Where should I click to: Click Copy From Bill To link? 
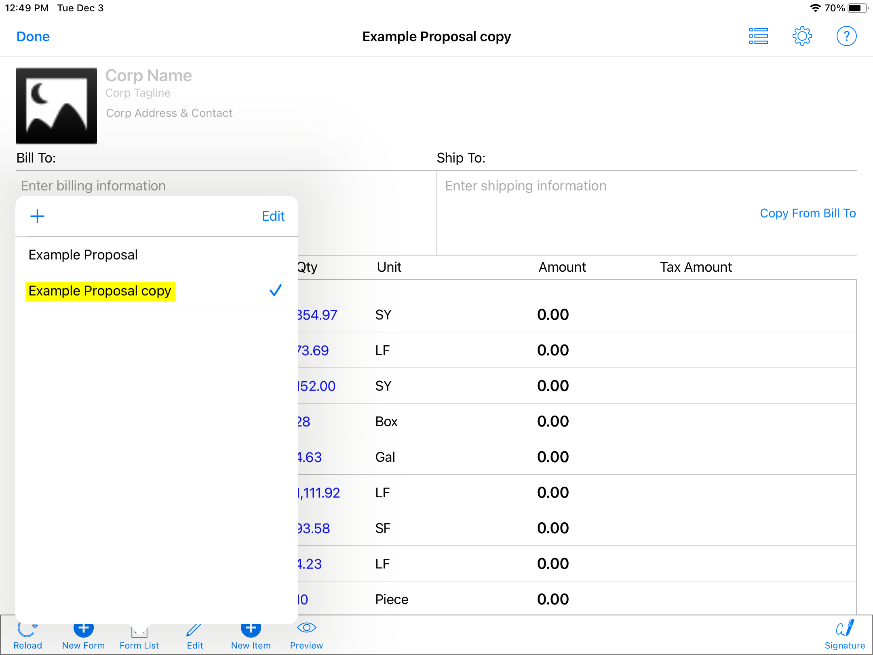(x=808, y=213)
